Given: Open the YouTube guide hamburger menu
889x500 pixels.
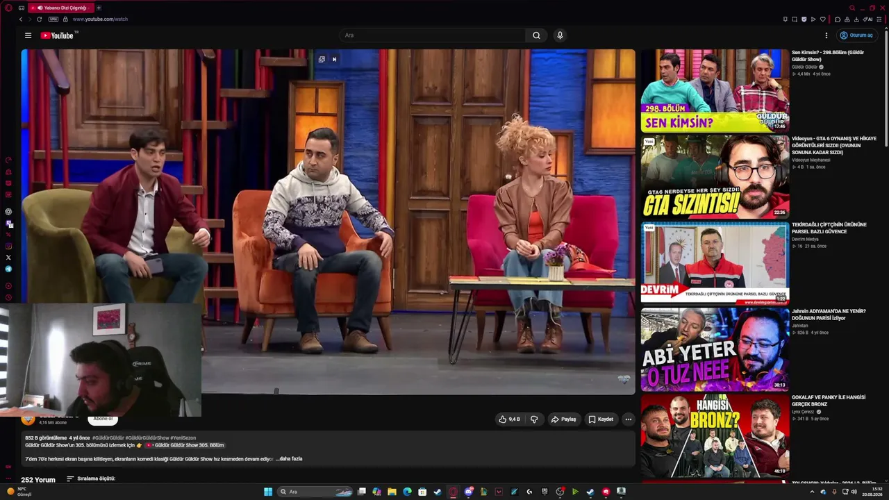Looking at the screenshot, I should point(28,35).
